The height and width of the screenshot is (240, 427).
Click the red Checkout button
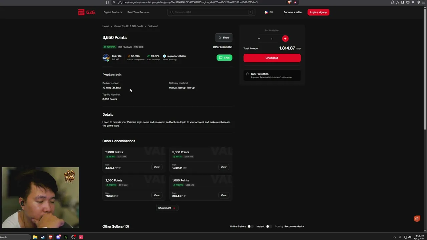(272, 58)
